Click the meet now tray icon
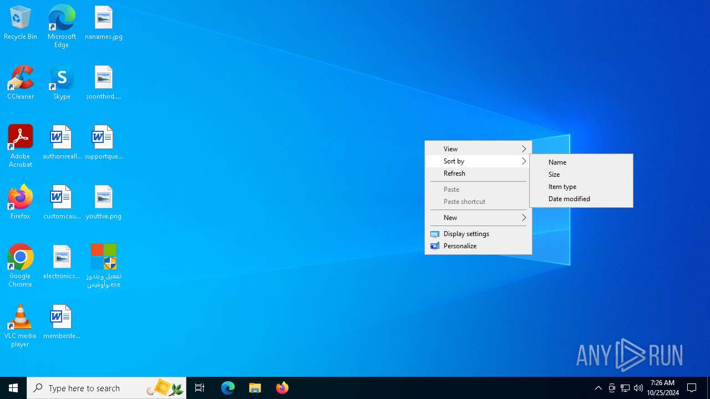The height and width of the screenshot is (399, 710). pos(612,388)
